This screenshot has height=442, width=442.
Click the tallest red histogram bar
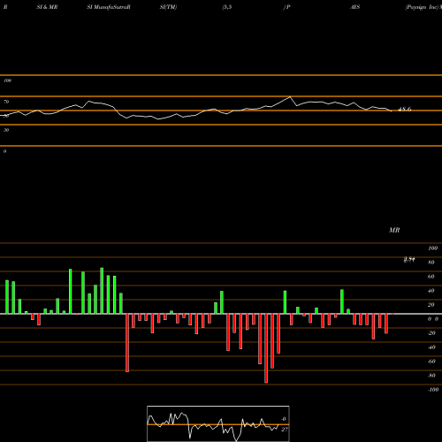(266, 348)
